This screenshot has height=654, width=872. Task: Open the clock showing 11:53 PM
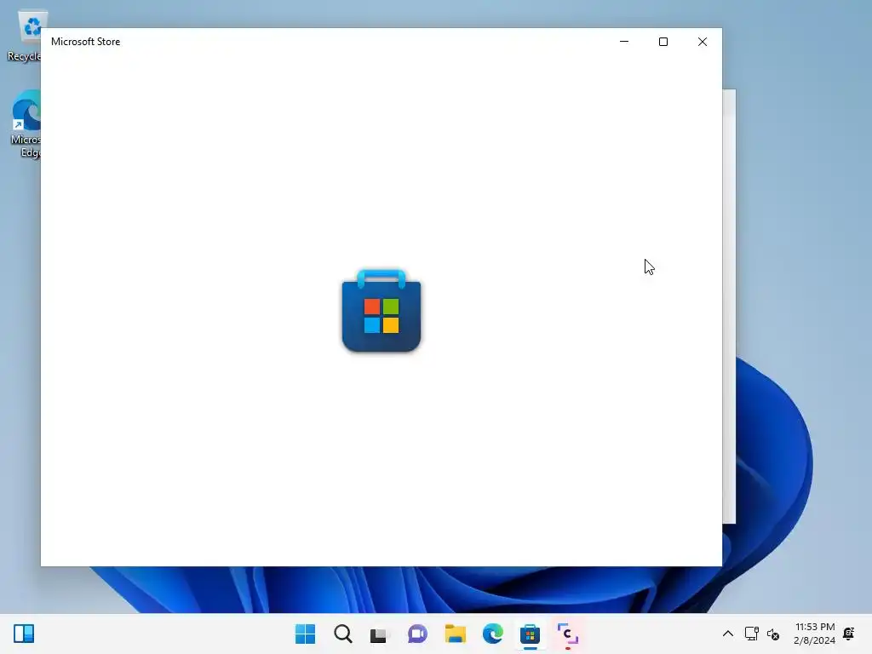pos(815,634)
